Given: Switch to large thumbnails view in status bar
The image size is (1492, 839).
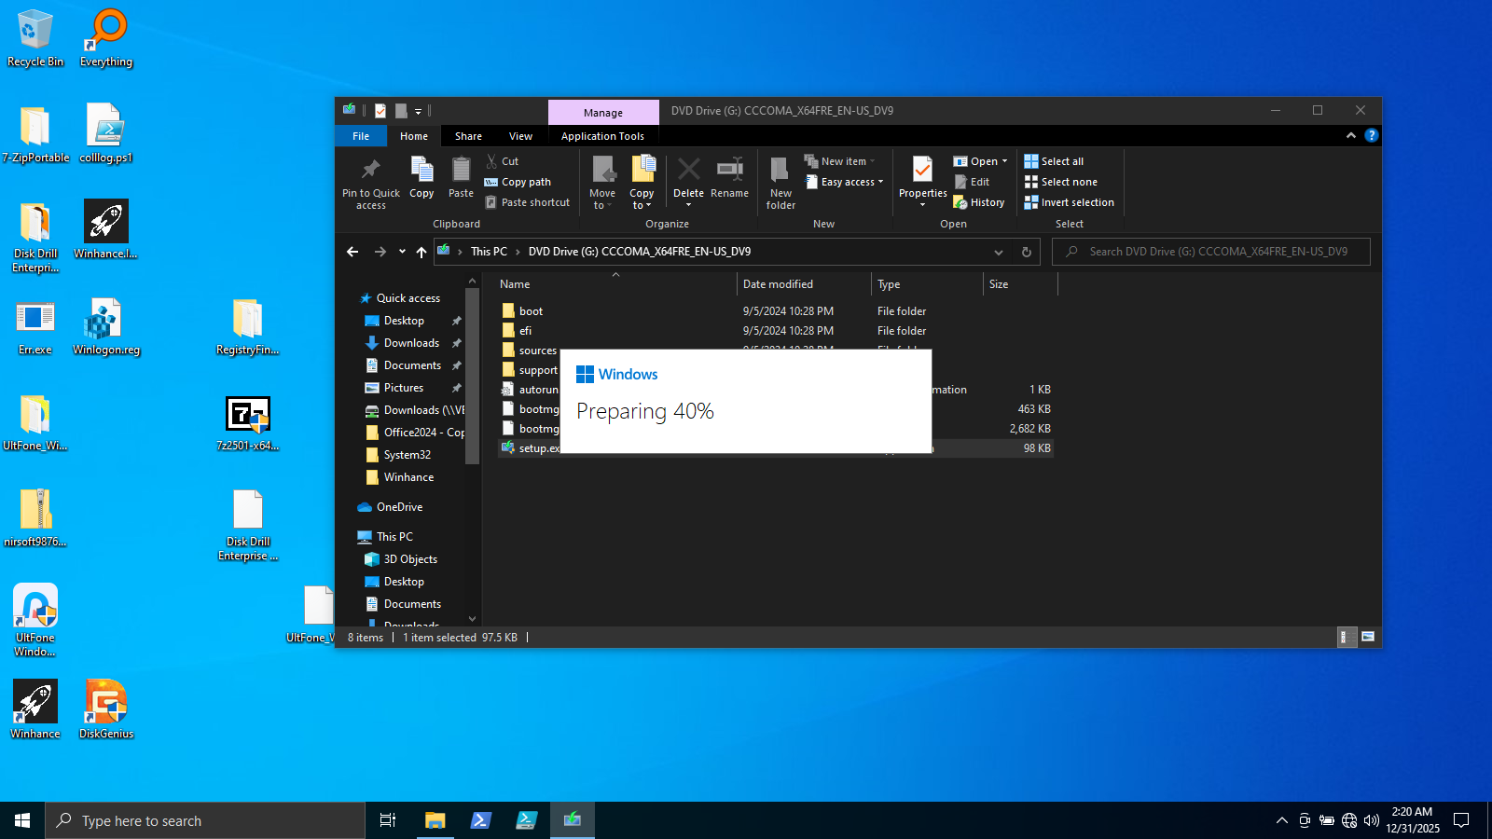Looking at the screenshot, I should pos(1368,638).
